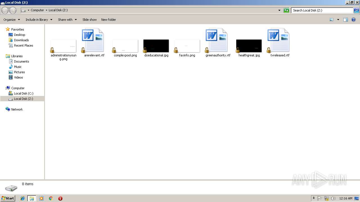Select Favorites in navigation pane
The width and height of the screenshot is (360, 202).
point(17,29)
